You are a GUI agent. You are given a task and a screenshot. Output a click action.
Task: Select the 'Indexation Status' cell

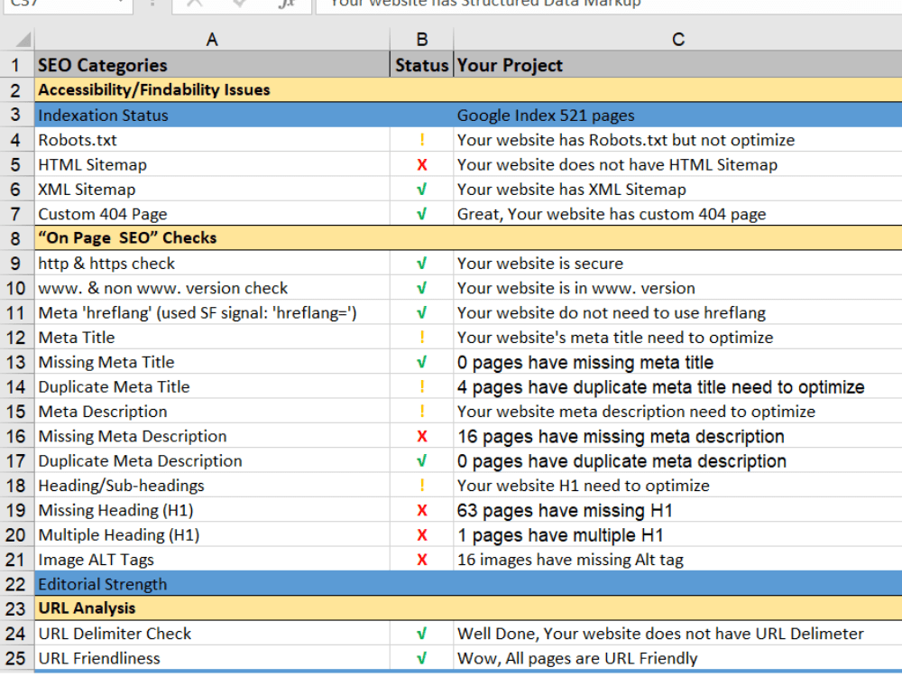(x=212, y=116)
